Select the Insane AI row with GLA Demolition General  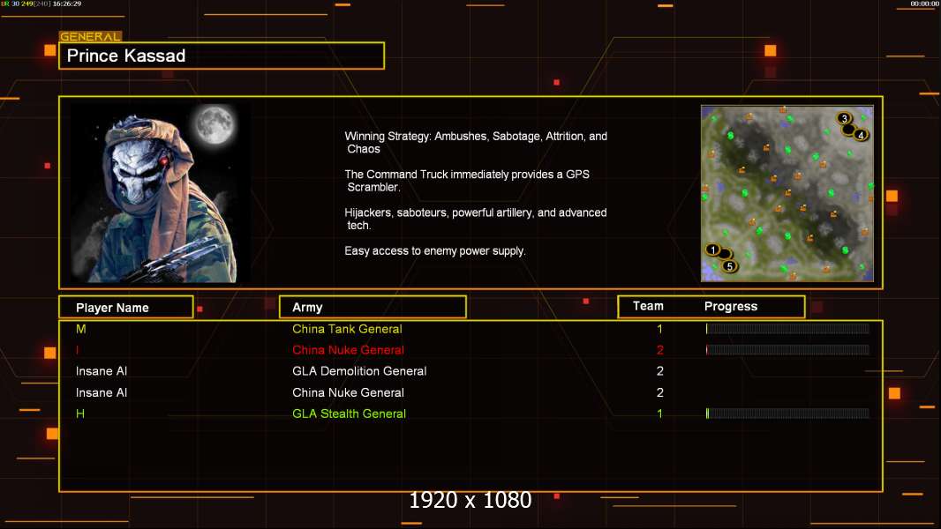point(470,371)
